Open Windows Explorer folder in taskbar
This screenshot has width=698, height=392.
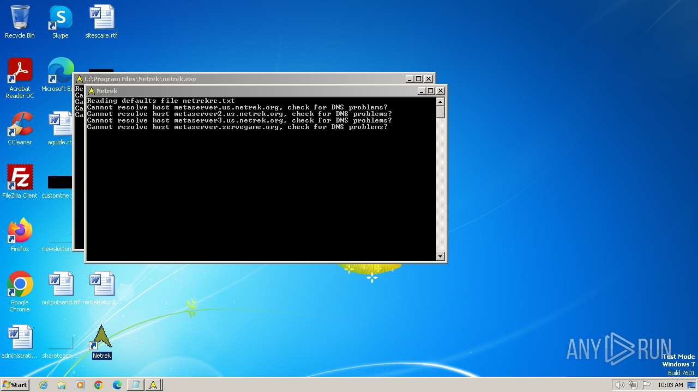62,385
